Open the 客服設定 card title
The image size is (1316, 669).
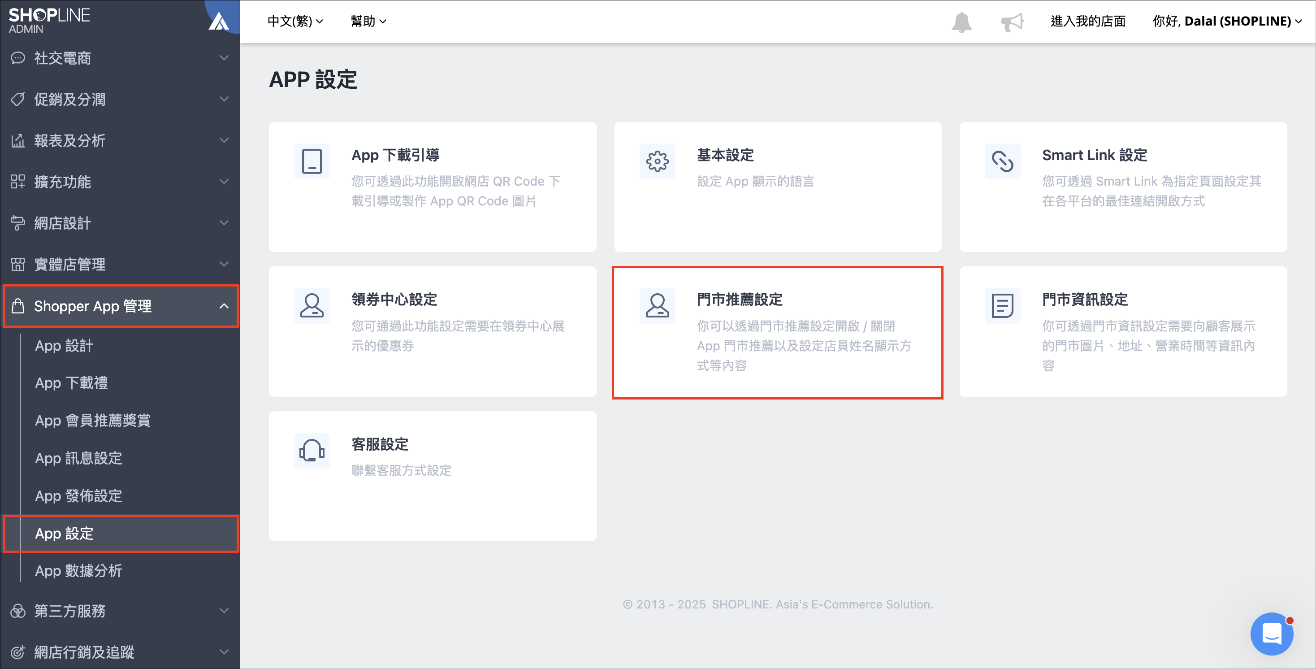click(380, 444)
